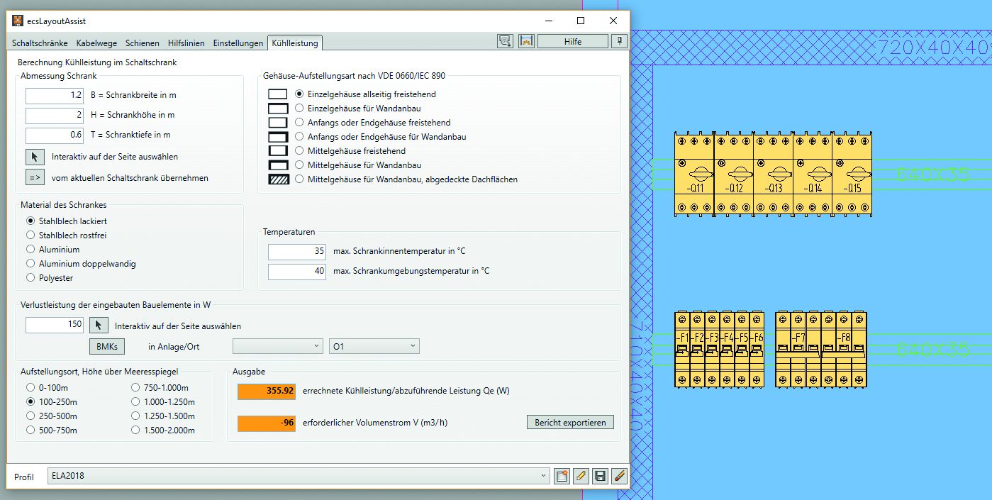992x500 pixels.
Task: Choose Mittelgehäuse freistehend installation type
Action: 299,151
